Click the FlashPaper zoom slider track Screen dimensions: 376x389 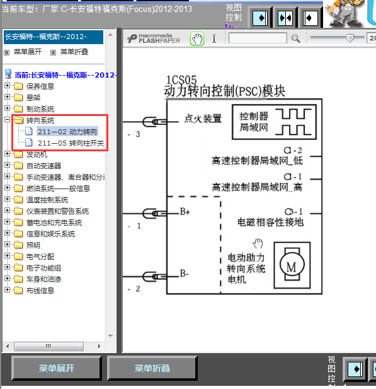click(x=337, y=37)
